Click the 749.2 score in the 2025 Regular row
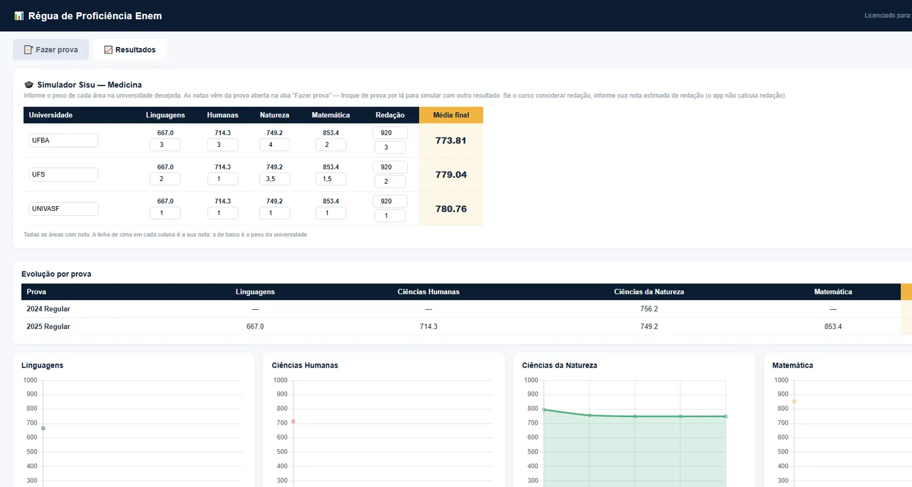912x487 pixels. coord(649,327)
